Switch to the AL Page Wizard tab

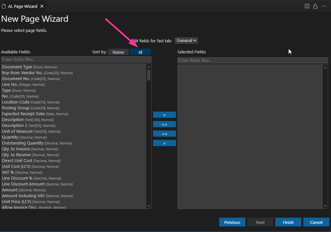pos(22,6)
